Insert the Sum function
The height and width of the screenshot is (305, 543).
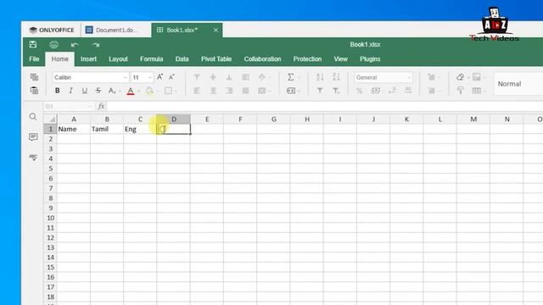click(x=290, y=77)
